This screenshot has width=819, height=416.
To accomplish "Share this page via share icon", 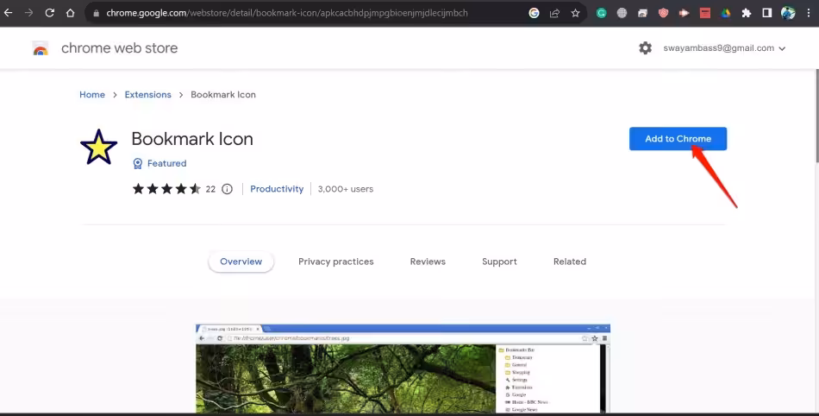I will pyautogui.click(x=554, y=13).
